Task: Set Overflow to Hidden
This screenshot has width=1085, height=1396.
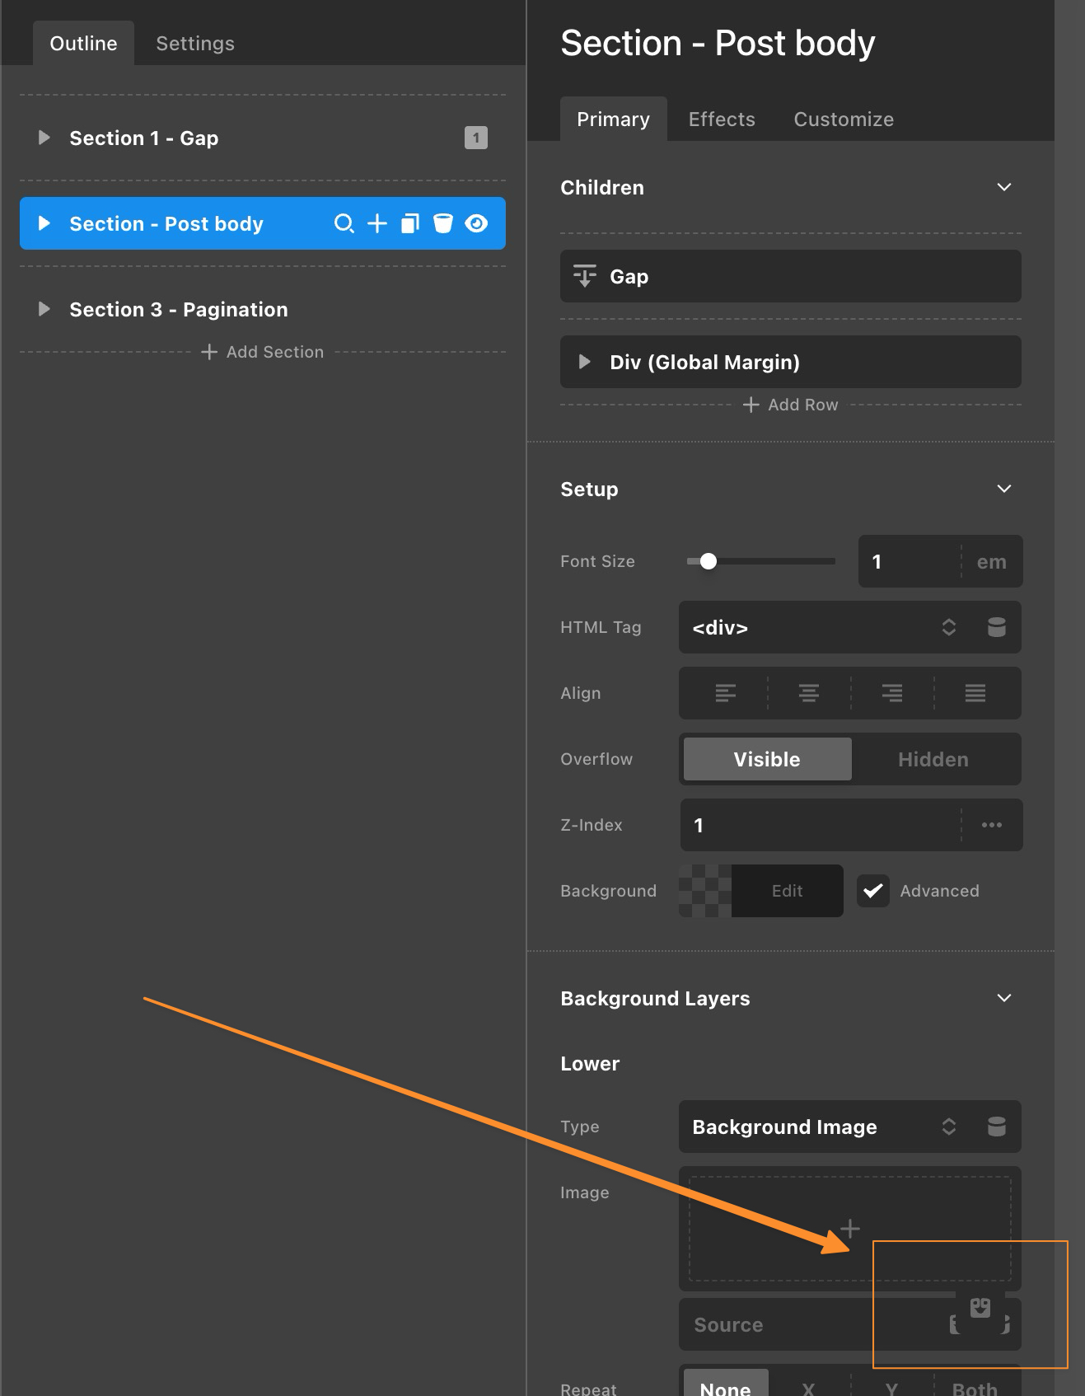Action: tap(933, 759)
